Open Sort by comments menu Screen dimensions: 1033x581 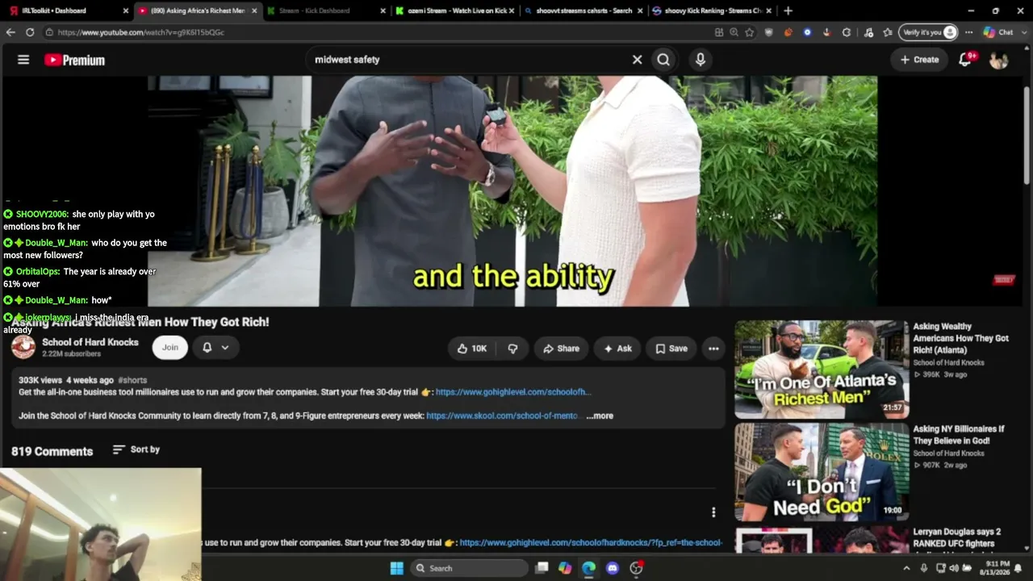(x=136, y=449)
